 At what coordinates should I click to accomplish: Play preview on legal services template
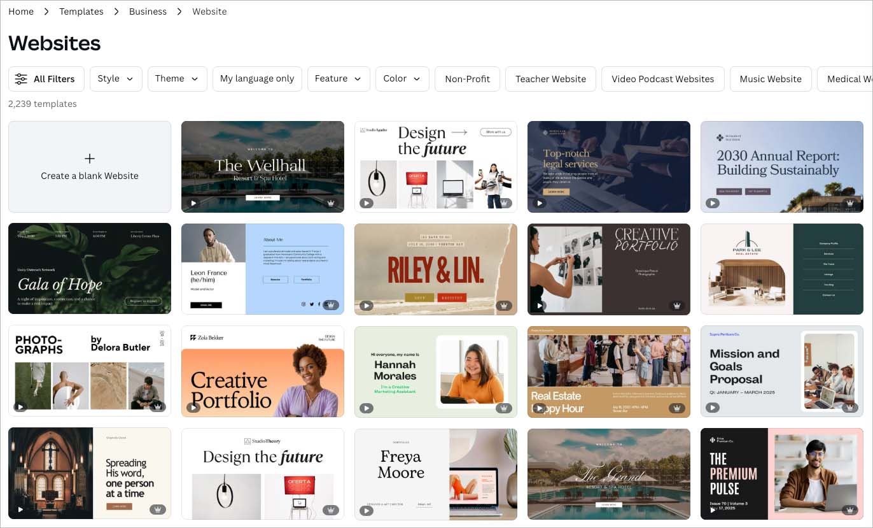(540, 203)
